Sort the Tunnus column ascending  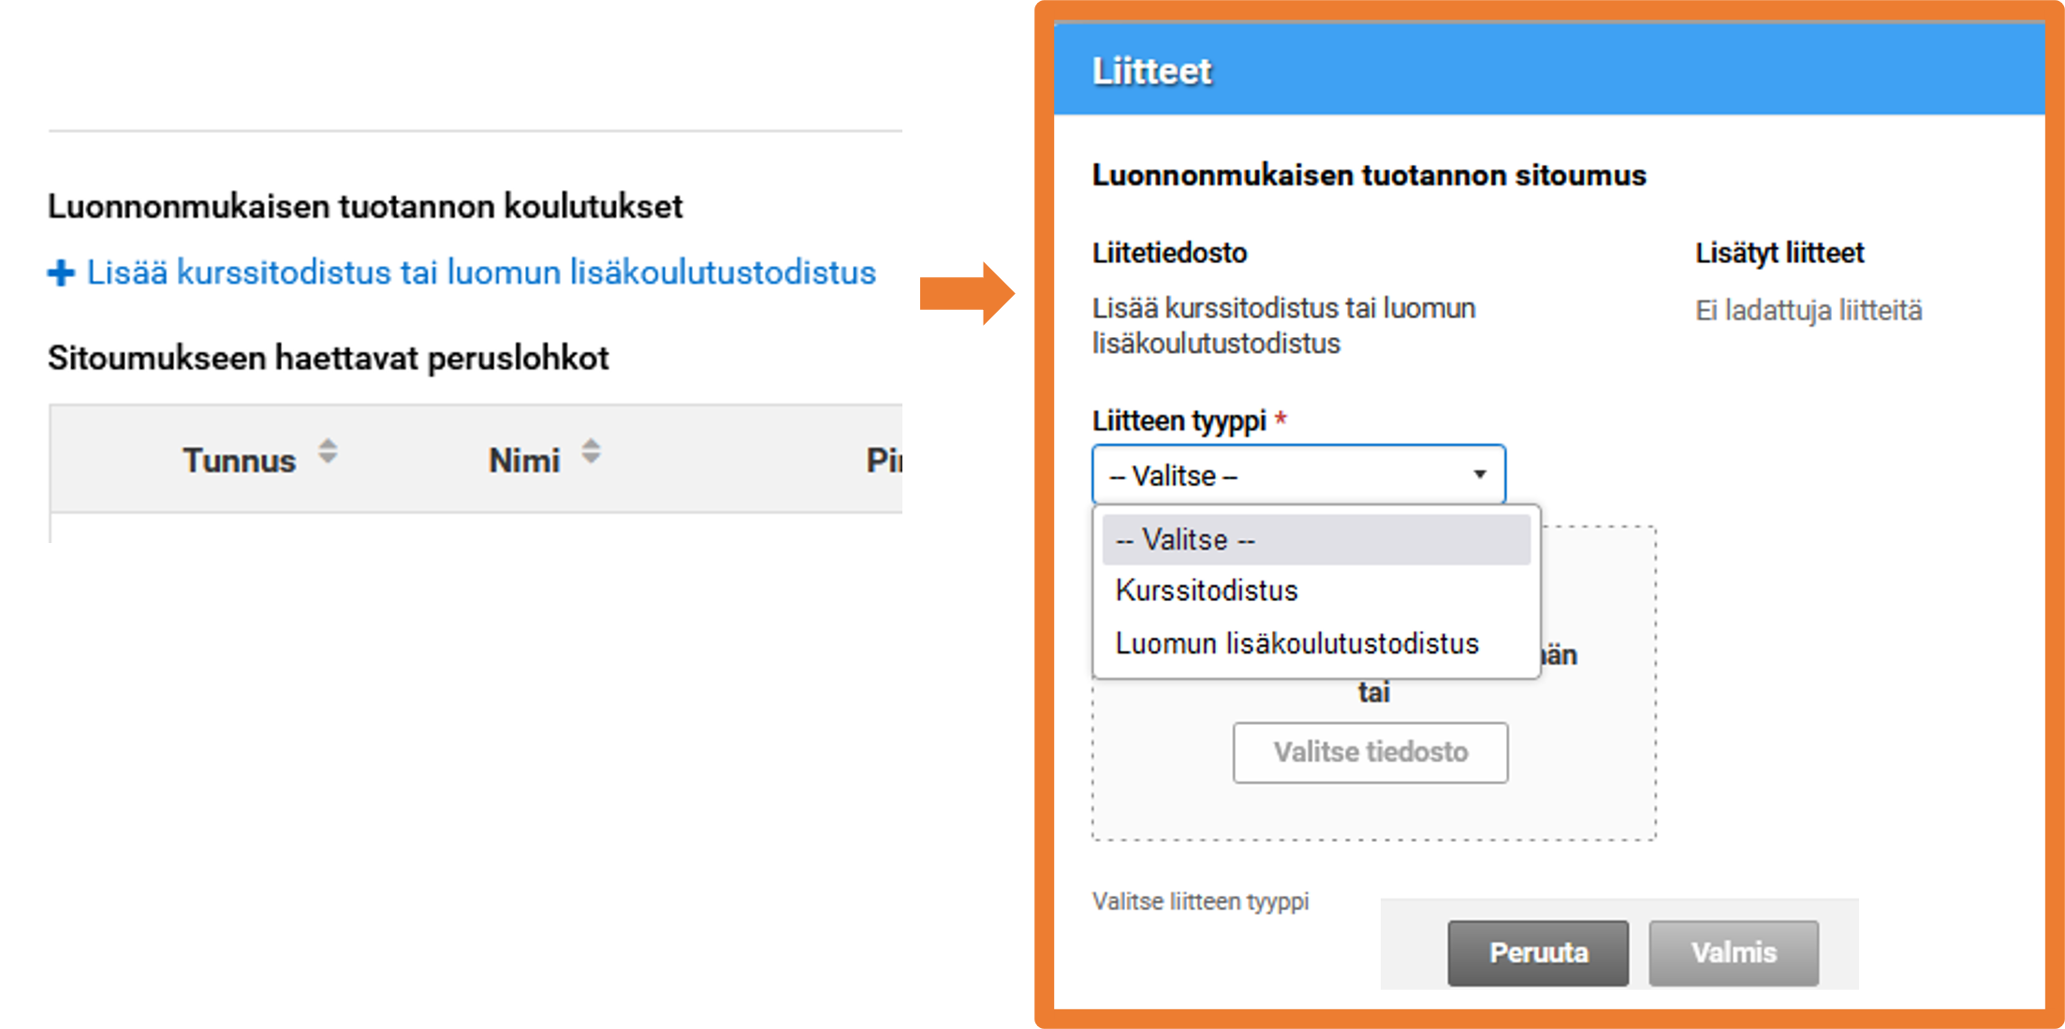328,444
